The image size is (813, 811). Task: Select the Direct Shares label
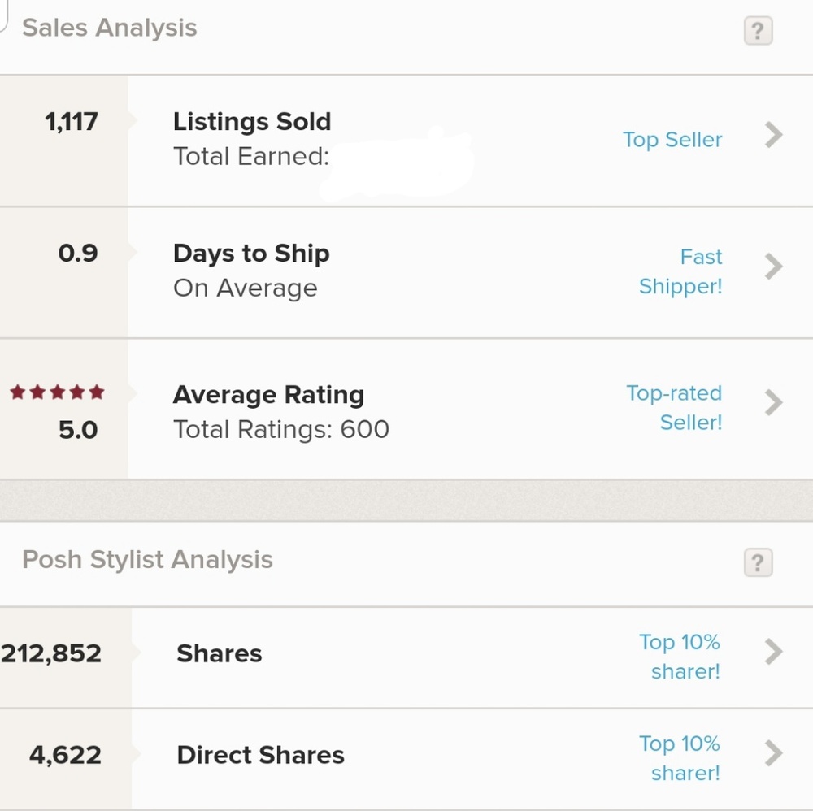[260, 756]
